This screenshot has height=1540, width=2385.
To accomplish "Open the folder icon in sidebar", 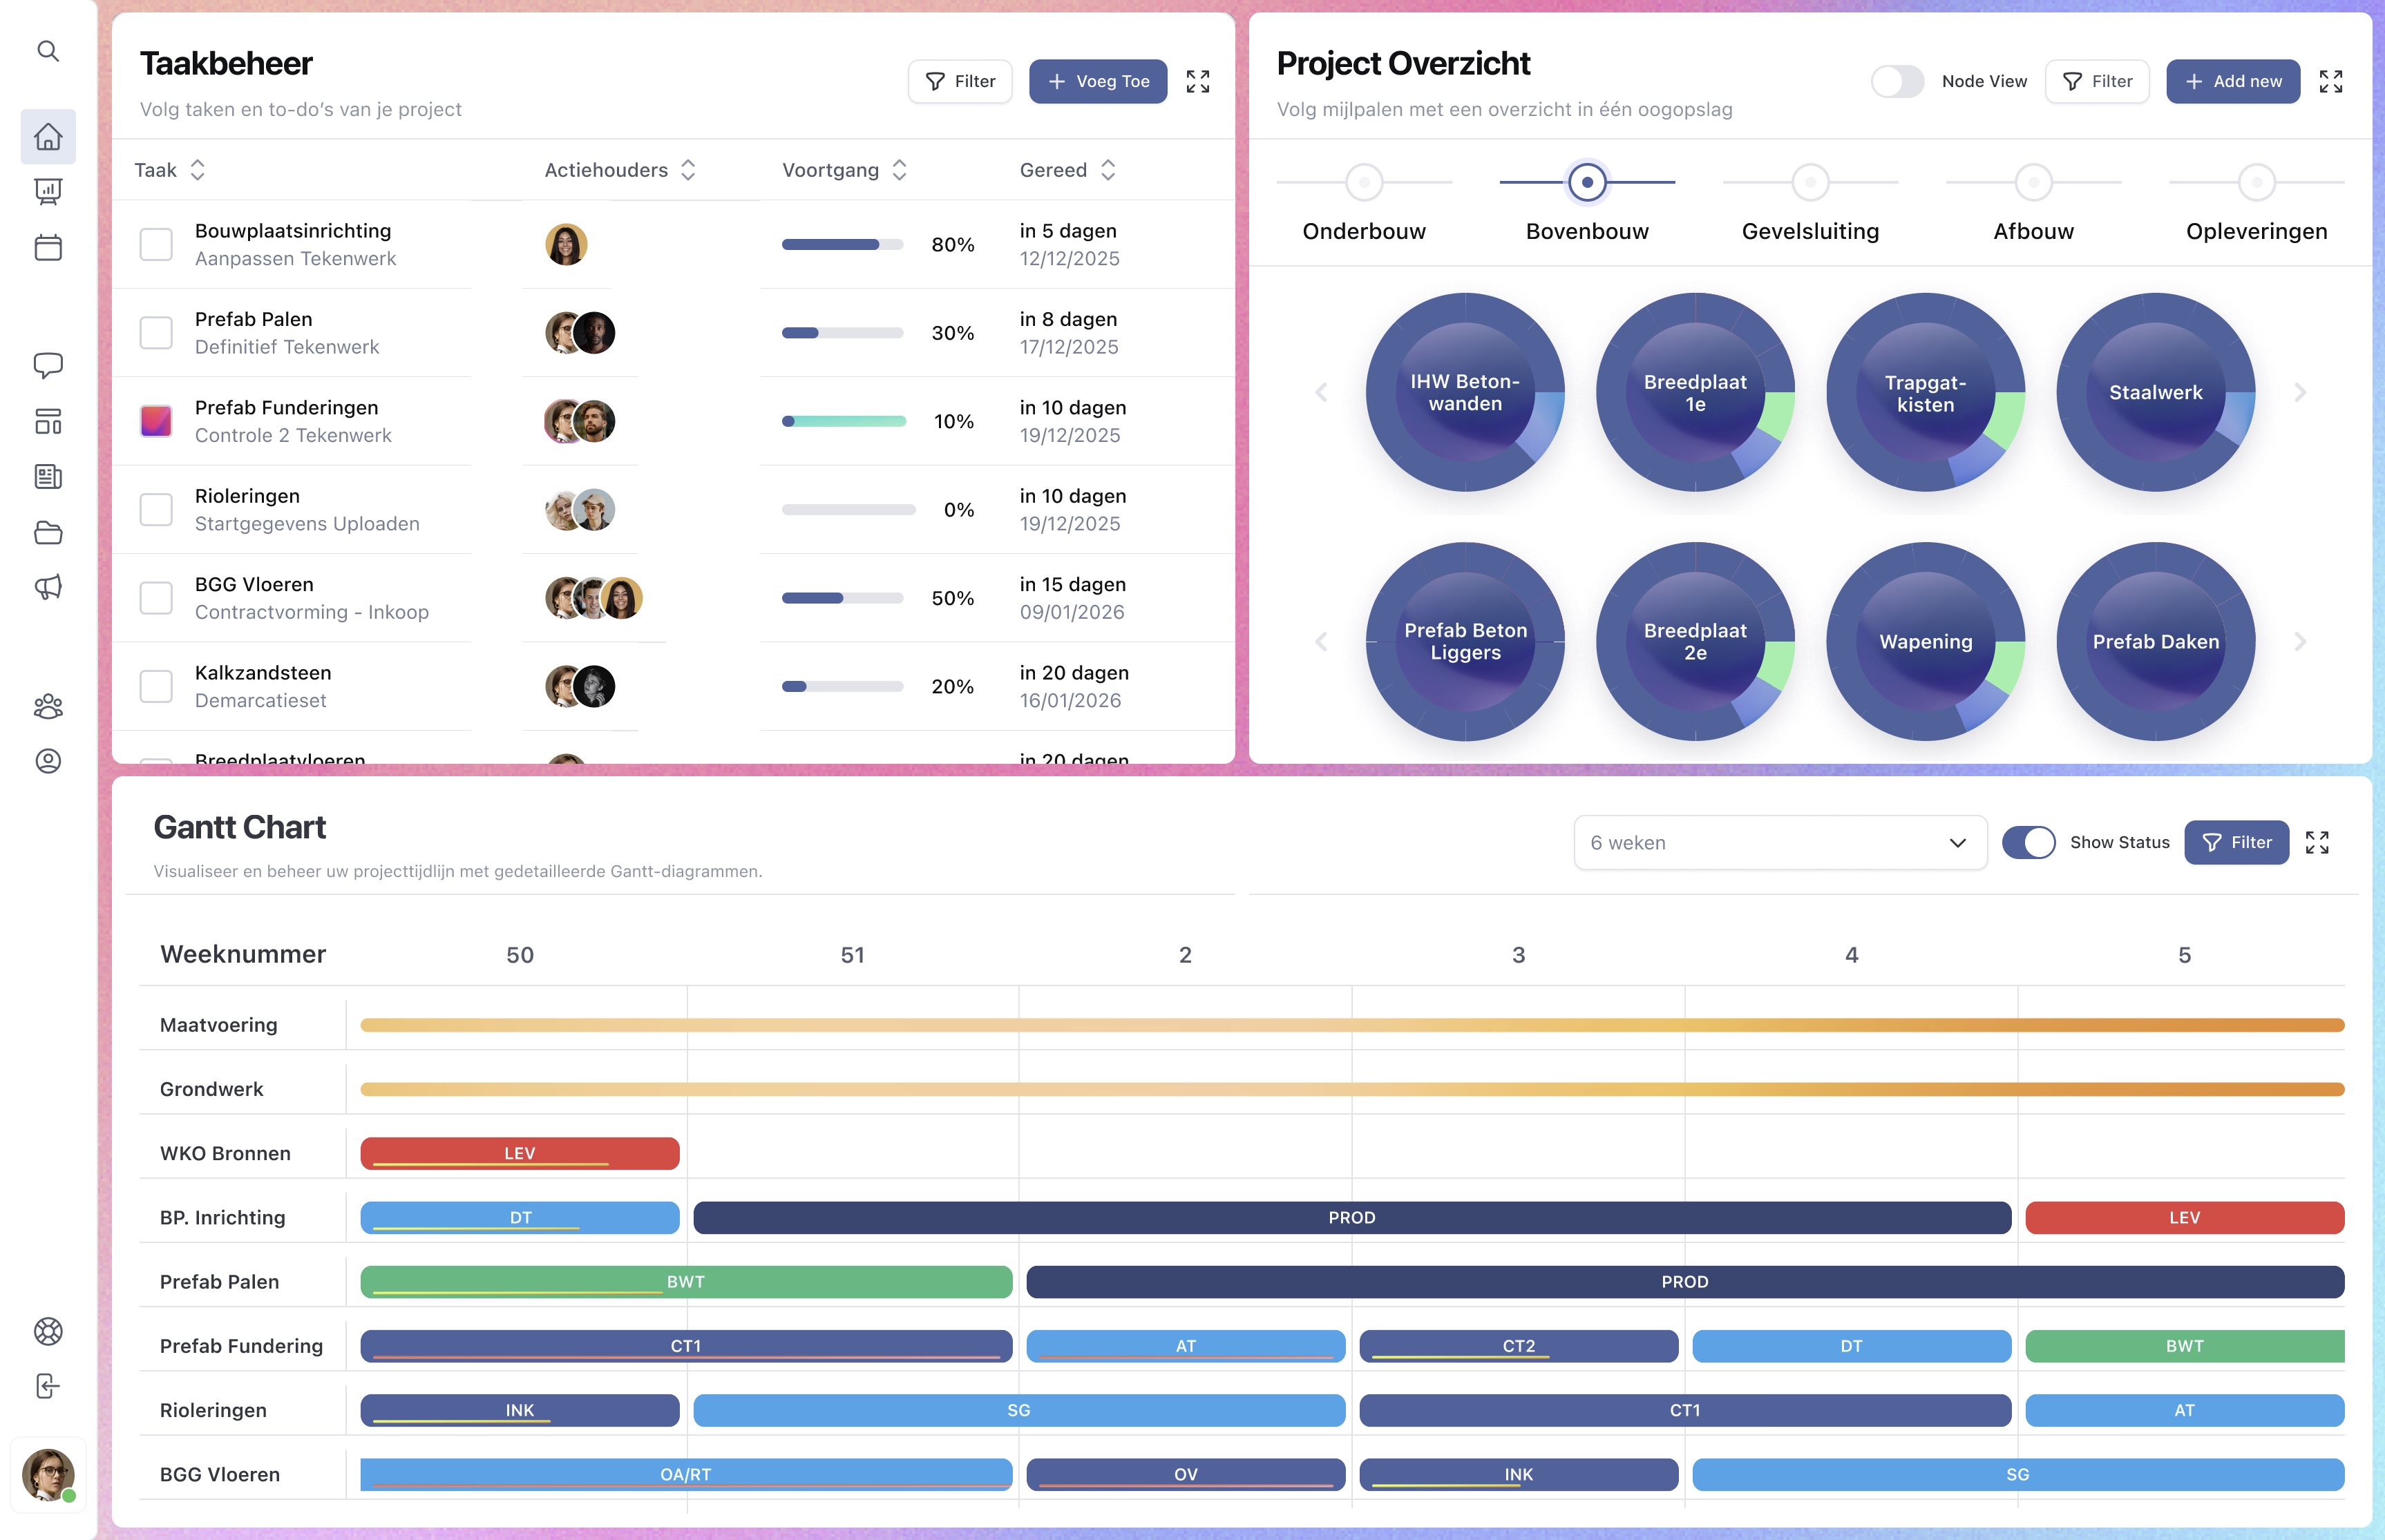I will click(48, 532).
